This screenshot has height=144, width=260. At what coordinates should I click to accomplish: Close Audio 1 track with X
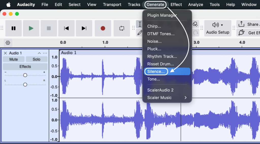coord(5,53)
